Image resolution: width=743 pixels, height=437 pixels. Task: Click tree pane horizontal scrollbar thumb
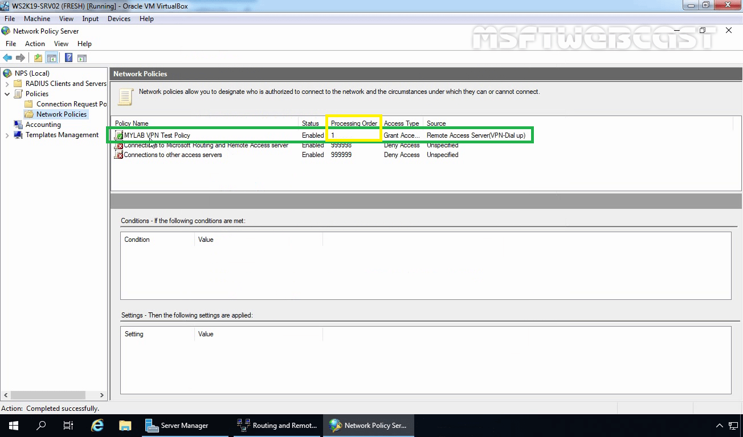point(48,395)
